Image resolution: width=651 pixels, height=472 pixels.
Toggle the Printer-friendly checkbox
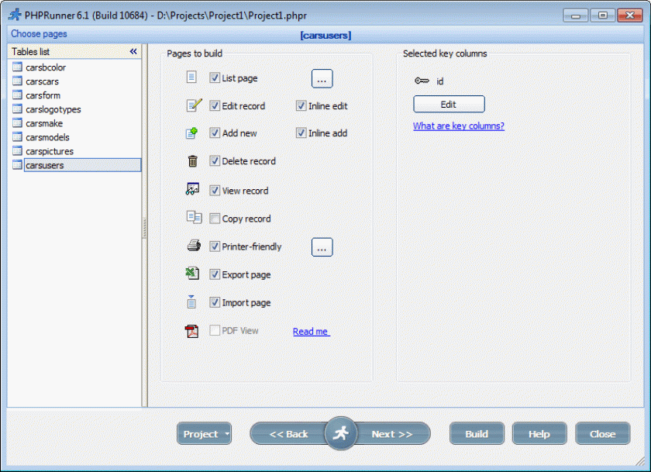(215, 246)
